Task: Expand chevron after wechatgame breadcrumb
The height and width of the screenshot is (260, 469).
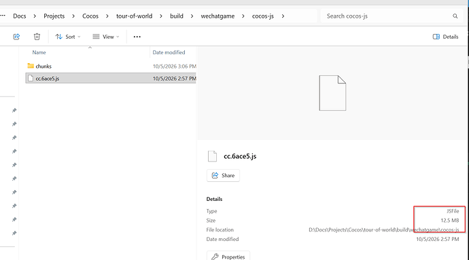Action: pos(243,16)
